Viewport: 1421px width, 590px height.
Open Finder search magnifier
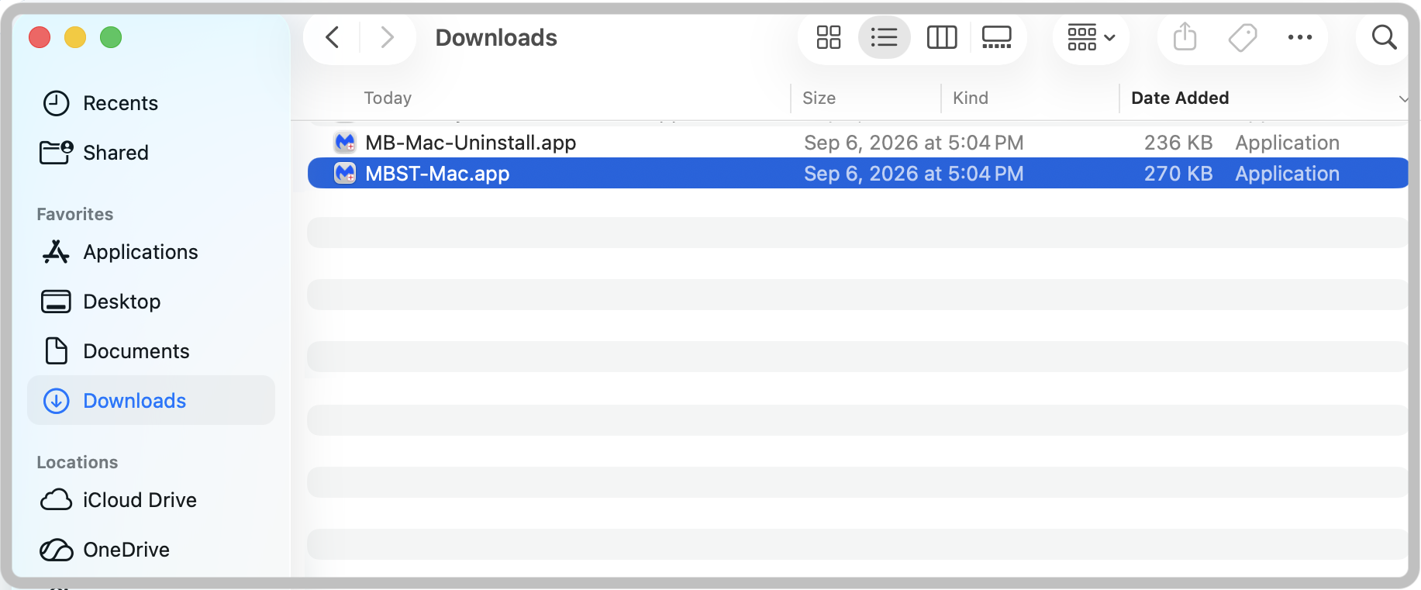click(x=1384, y=37)
